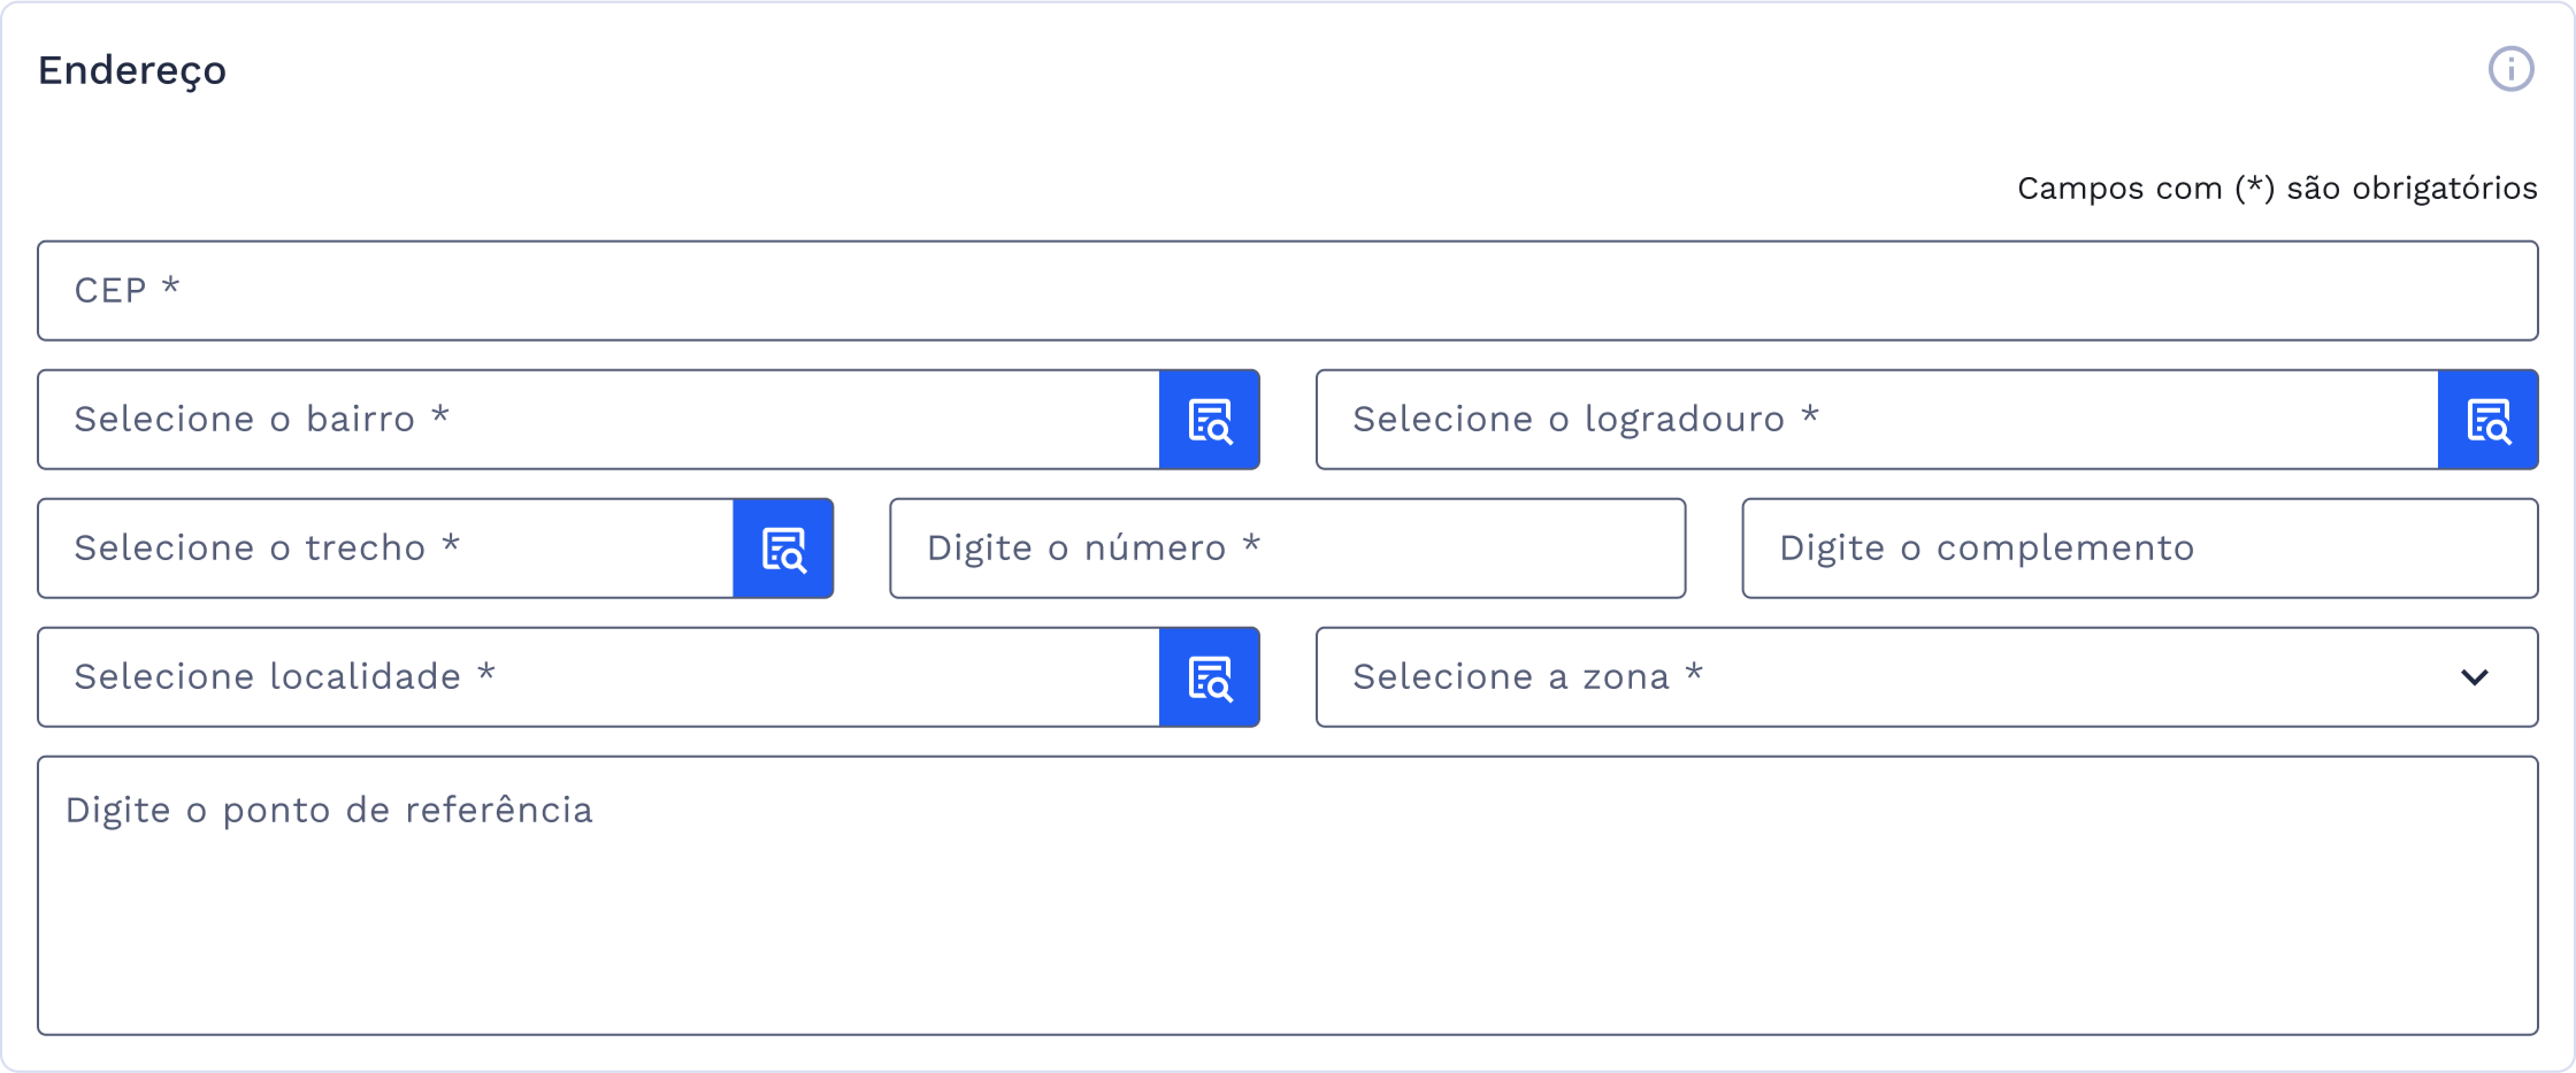Click the 'CEP *' placeholder label

pyautogui.click(x=126, y=291)
